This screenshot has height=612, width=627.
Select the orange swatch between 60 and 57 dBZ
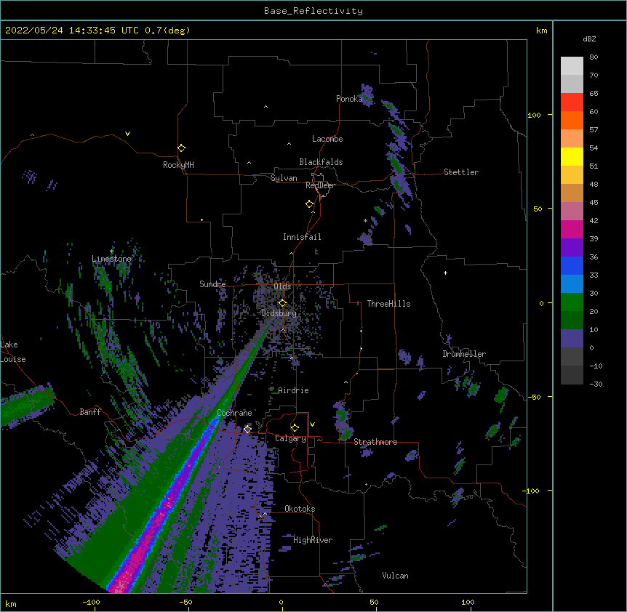coord(572,120)
